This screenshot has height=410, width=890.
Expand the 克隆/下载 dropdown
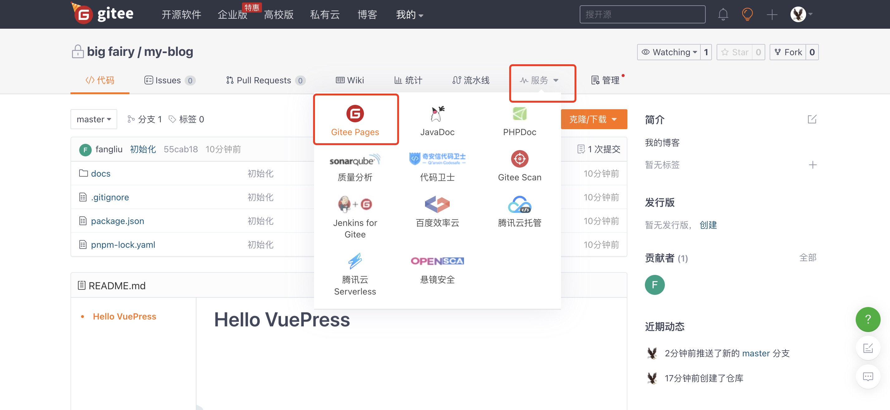593,119
